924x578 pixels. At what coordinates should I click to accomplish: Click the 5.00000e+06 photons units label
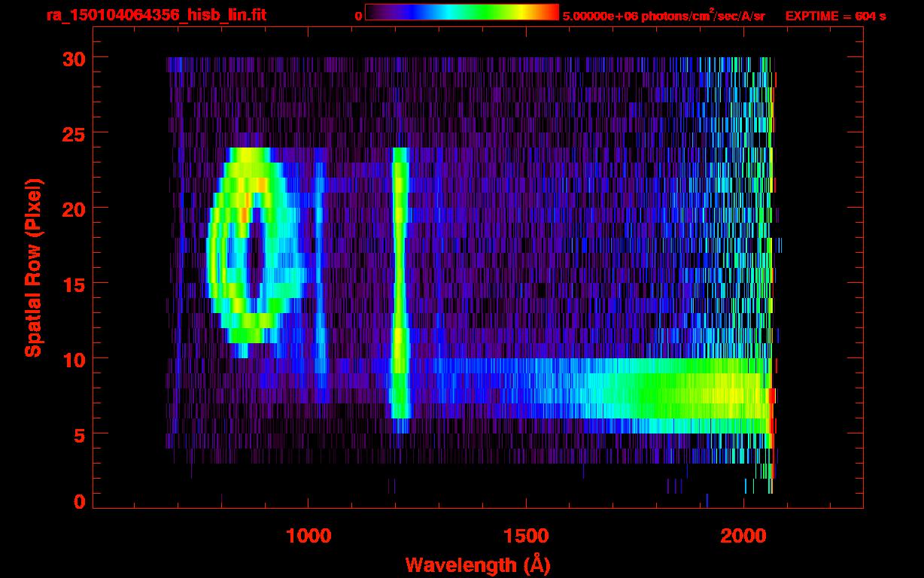pyautogui.click(x=664, y=15)
